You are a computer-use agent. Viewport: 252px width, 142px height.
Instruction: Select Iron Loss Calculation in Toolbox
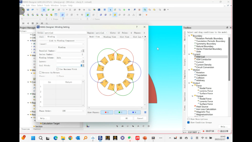(206, 109)
